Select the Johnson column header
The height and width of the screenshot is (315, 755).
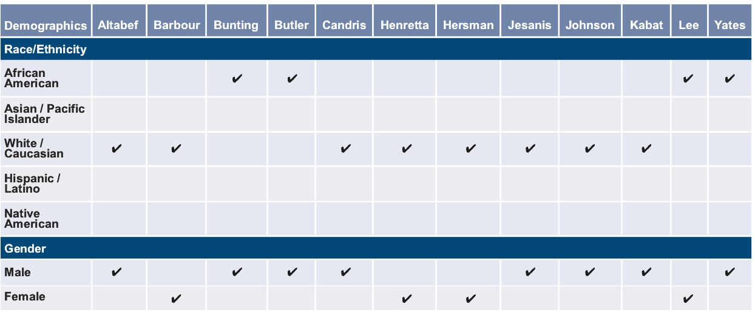click(590, 25)
